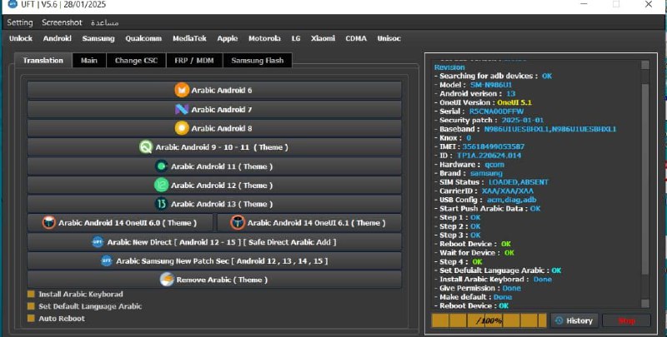Open the Setting menu
The height and width of the screenshot is (337, 667).
pyautogui.click(x=19, y=22)
